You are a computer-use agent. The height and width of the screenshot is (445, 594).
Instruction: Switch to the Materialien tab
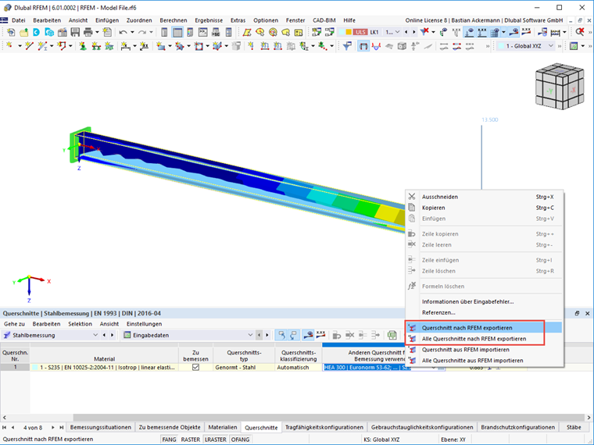point(223,427)
